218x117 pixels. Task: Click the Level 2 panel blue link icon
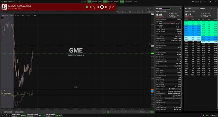pyautogui.click(x=186, y=8)
